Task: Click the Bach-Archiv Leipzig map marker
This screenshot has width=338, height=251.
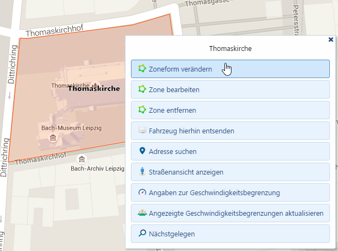Action: click(82, 159)
